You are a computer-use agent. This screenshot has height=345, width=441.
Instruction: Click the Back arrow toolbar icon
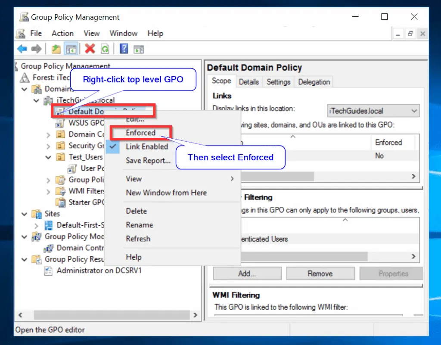[22, 49]
